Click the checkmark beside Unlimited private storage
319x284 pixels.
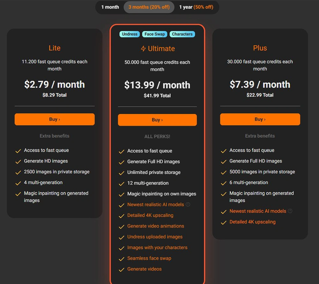click(x=122, y=172)
